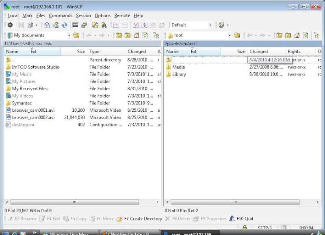This screenshot has height=235, width=325.
Task: Go to remote root directory icon
Action: [x=288, y=35]
